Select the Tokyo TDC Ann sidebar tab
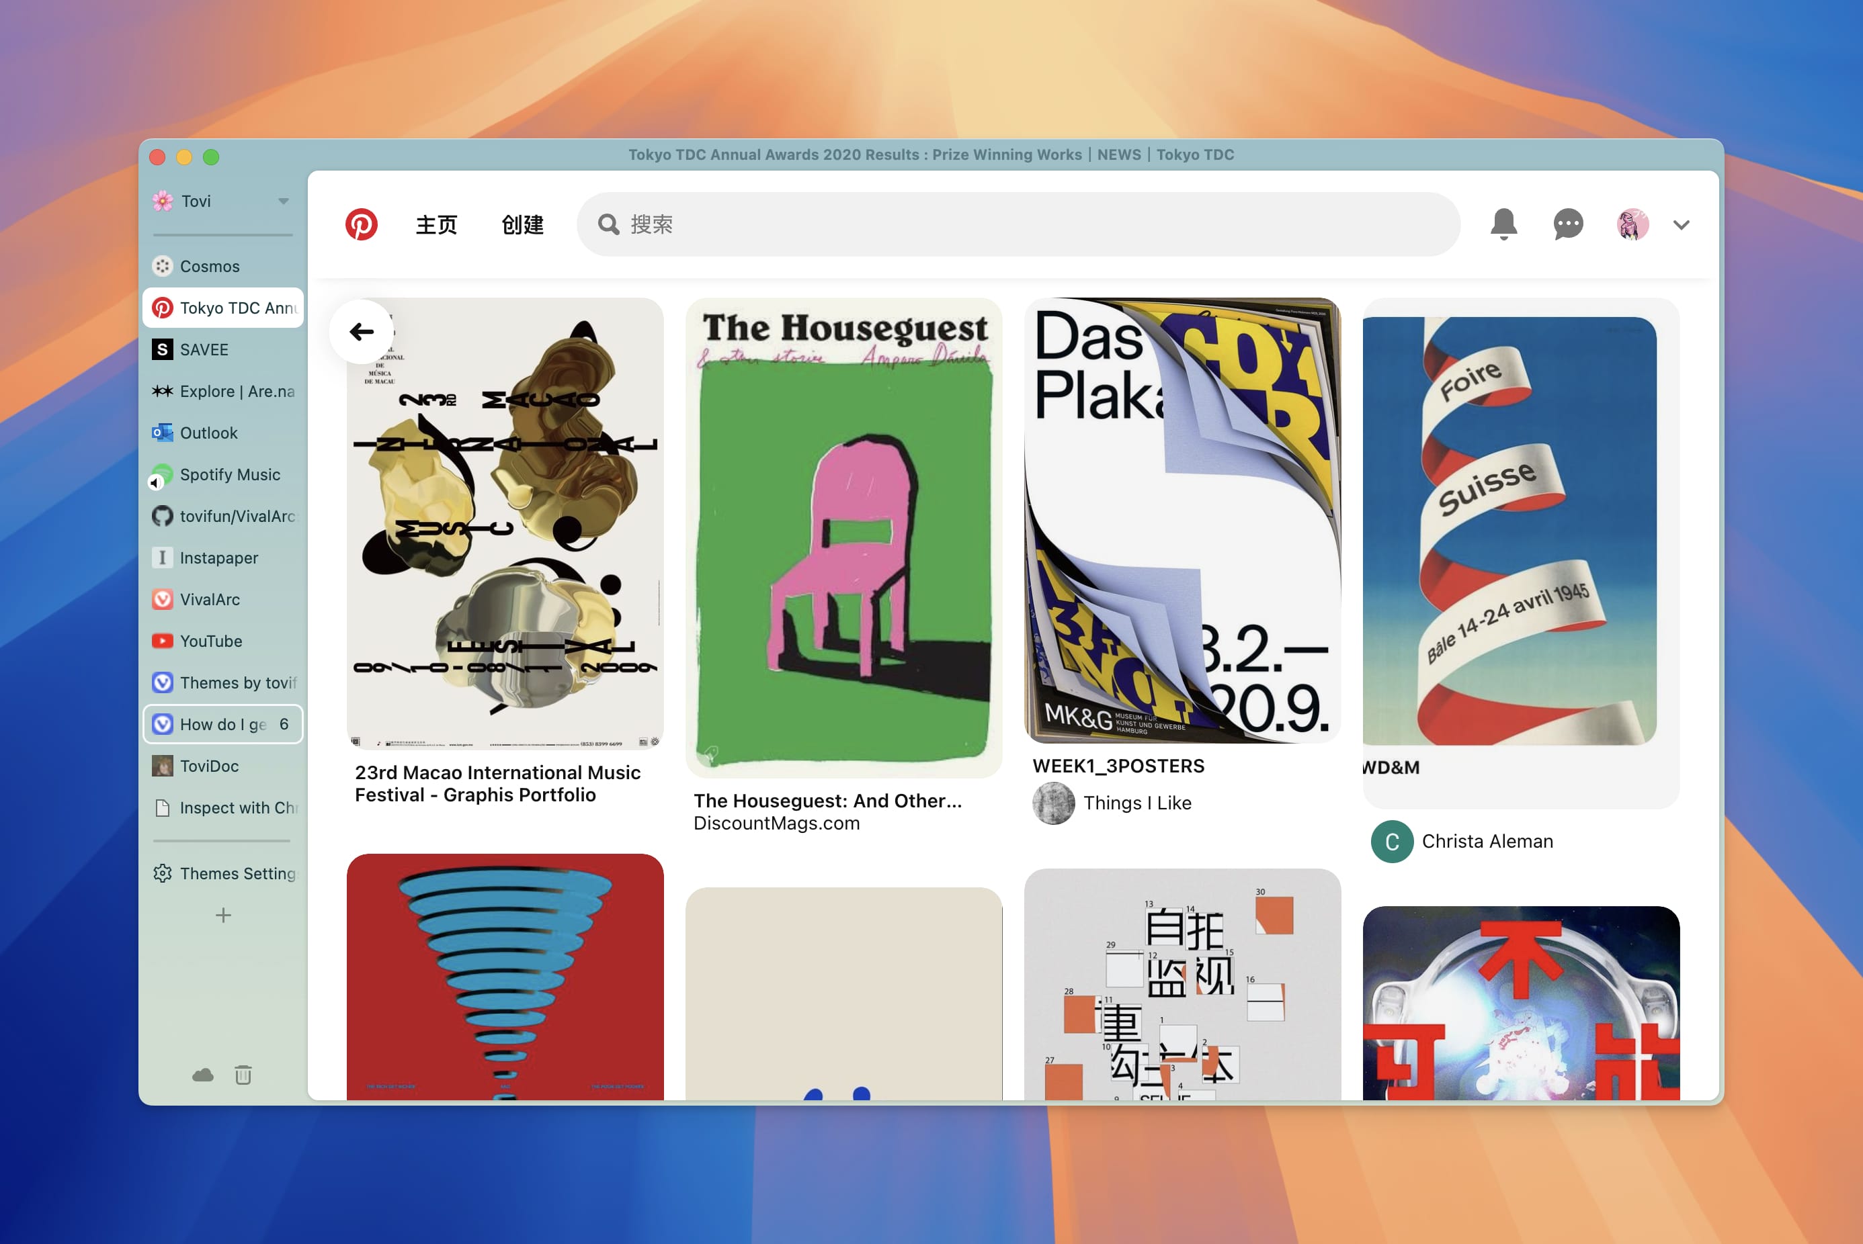Image resolution: width=1863 pixels, height=1244 pixels. click(223, 308)
